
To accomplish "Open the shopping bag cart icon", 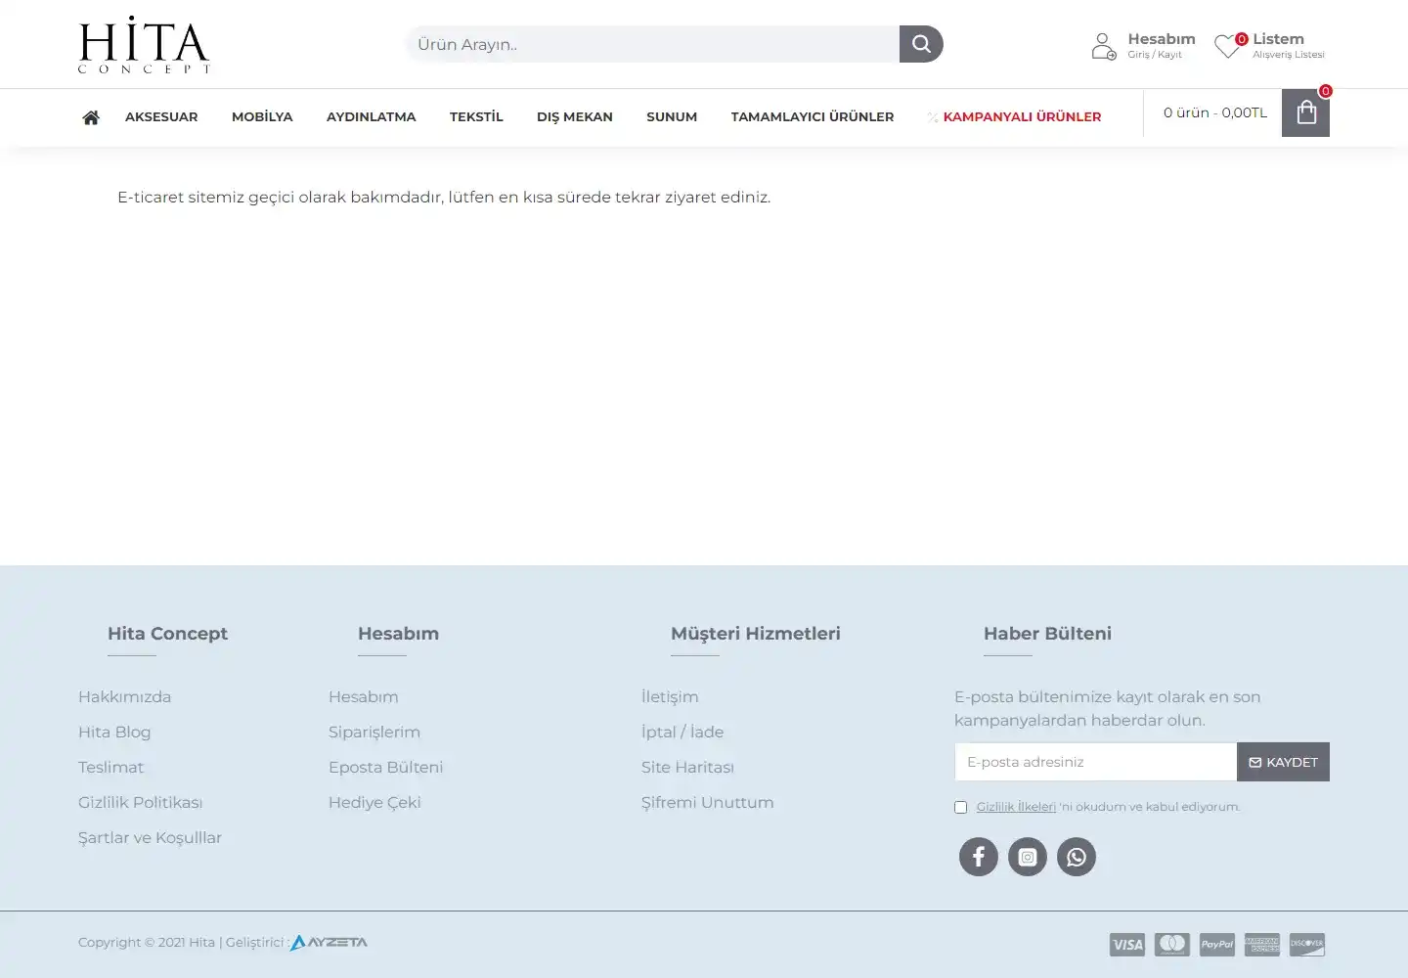I will coord(1305,112).
